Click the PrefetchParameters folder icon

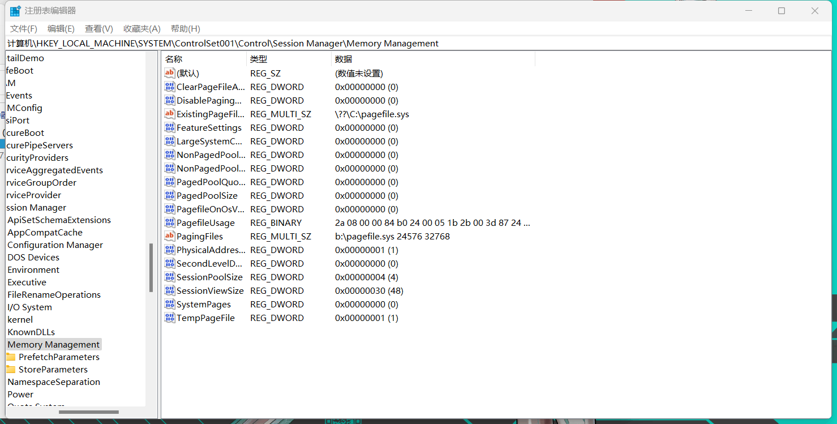[11, 357]
